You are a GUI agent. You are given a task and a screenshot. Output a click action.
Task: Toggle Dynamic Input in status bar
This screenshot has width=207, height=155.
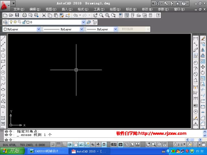point(93,145)
